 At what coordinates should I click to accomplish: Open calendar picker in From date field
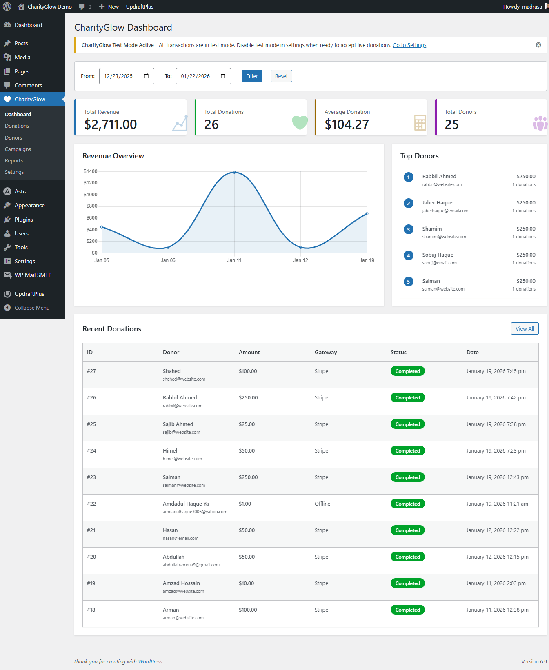click(146, 76)
